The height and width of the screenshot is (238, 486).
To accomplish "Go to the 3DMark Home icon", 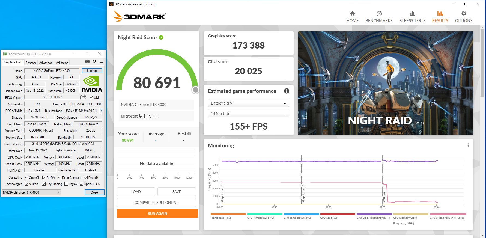I will point(352,14).
